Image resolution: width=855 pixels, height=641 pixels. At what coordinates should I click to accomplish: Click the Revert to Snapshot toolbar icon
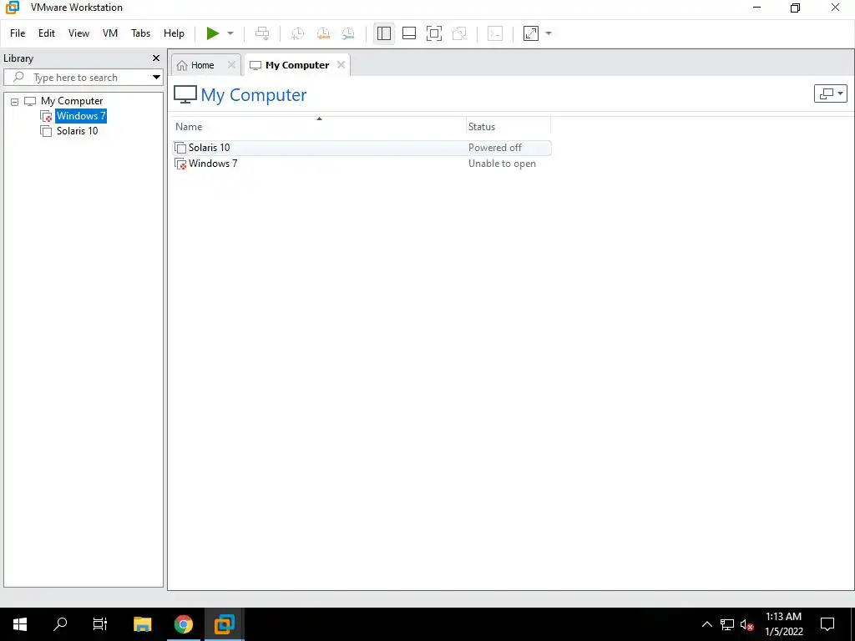point(323,33)
